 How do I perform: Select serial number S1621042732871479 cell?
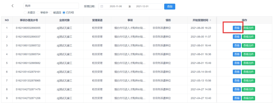pyautogui.click(x=29, y=89)
